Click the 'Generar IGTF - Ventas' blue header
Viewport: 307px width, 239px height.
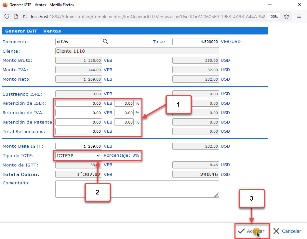tap(135, 31)
